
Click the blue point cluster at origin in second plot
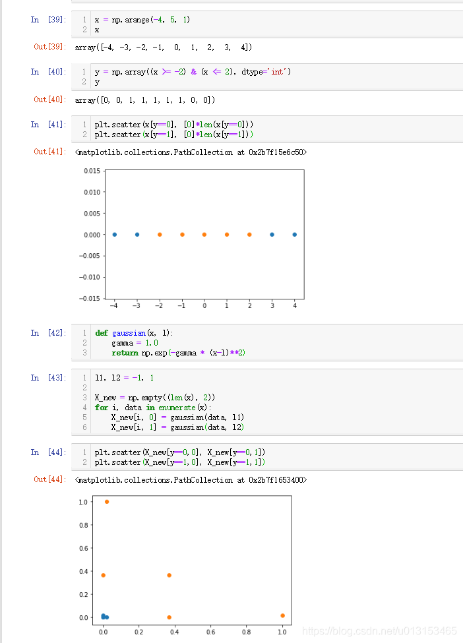(105, 617)
